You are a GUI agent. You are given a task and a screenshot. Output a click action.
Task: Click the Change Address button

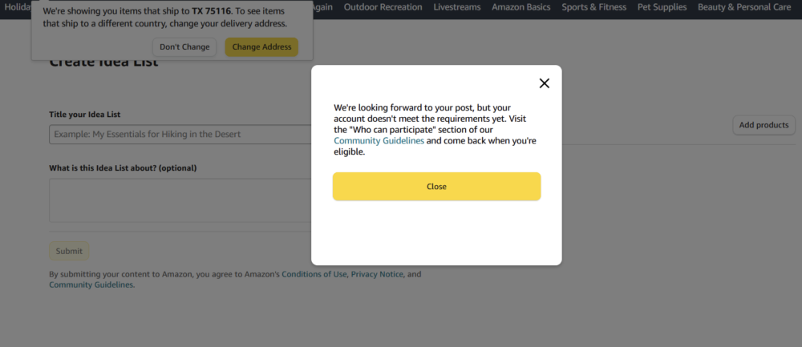tap(261, 47)
